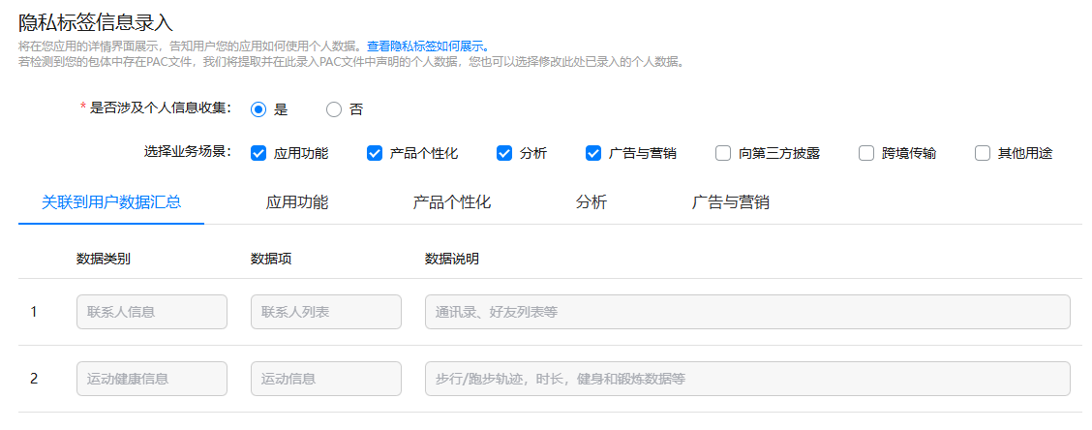Uncheck the 分析 checkbox
Screen dimensions: 1092x430
[x=505, y=153]
